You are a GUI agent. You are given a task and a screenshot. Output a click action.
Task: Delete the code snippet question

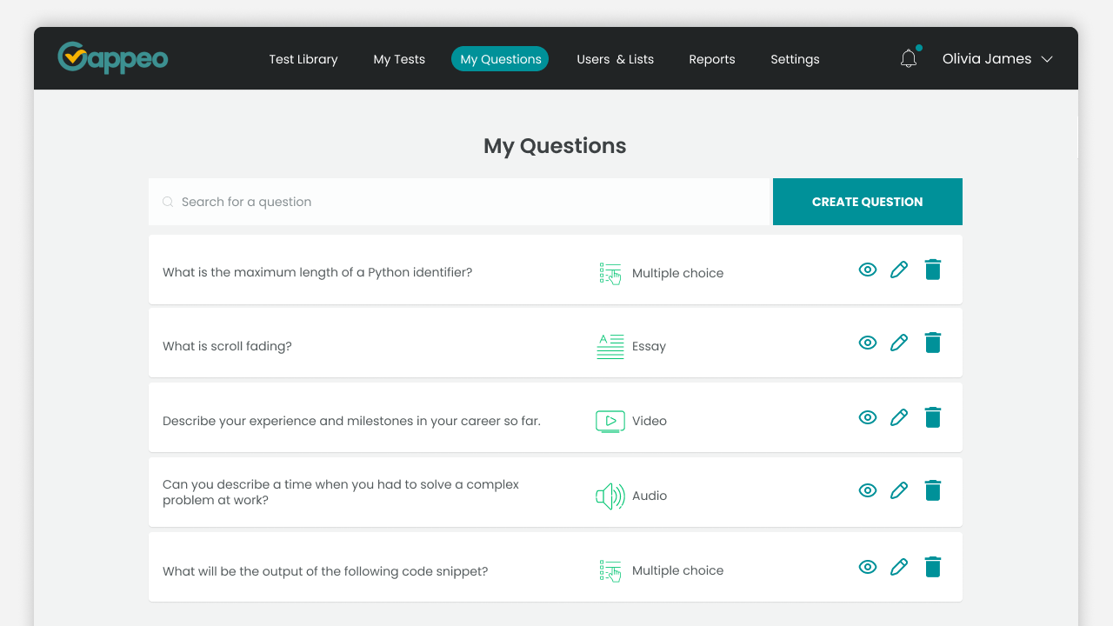pos(933,567)
